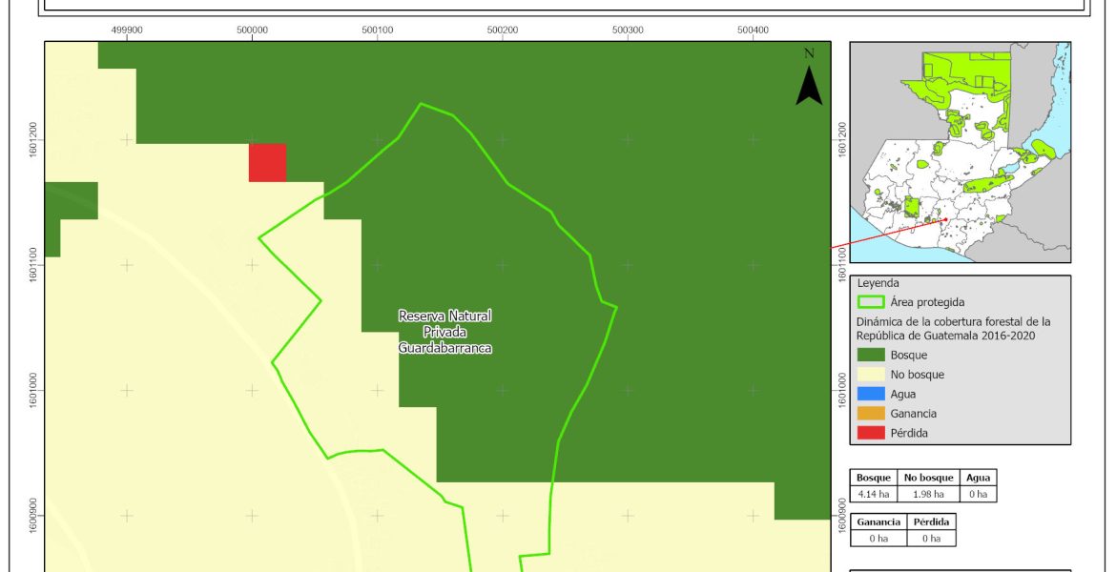Click the Pérdida table header cell
1116x572 pixels.
(931, 522)
